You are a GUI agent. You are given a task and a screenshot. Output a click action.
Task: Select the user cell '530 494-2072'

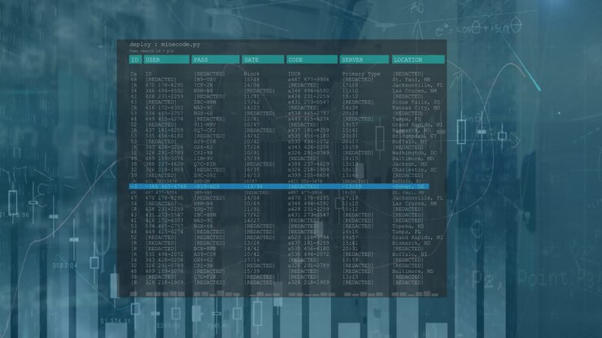[164, 255]
